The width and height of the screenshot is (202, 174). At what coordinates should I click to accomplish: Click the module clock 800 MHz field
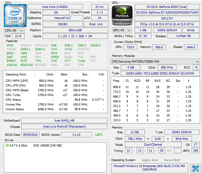[x=167, y=68]
